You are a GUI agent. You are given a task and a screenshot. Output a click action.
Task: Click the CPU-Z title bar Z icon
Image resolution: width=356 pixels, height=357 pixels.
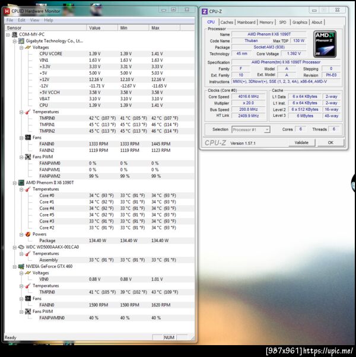click(205, 11)
